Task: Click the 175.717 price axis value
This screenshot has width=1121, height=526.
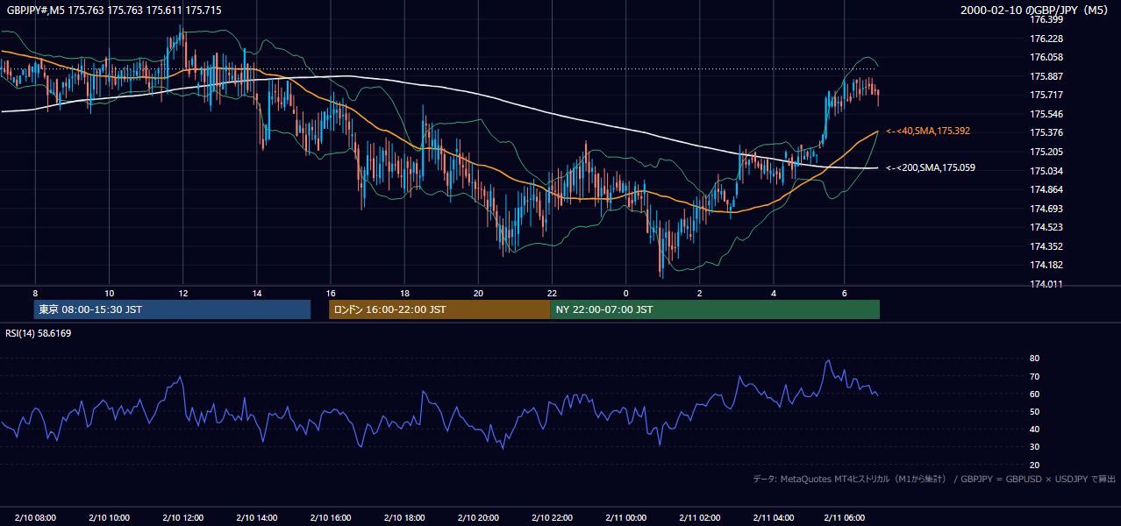Action: coord(1046,95)
